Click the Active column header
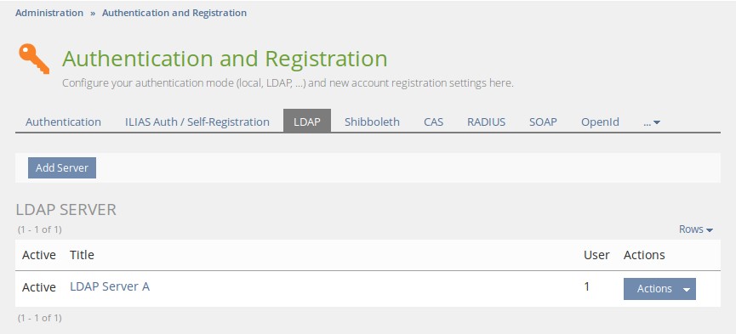Screen dimensions: 736x334 click(39, 255)
